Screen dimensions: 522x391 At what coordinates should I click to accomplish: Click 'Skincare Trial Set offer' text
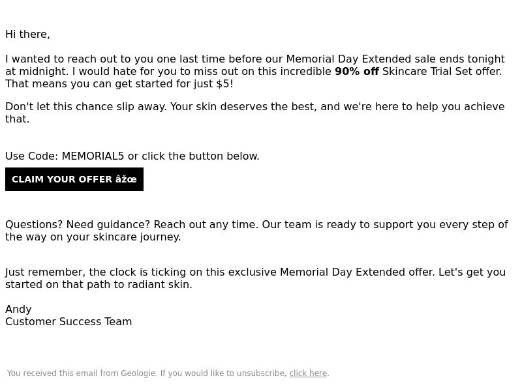[x=441, y=72]
